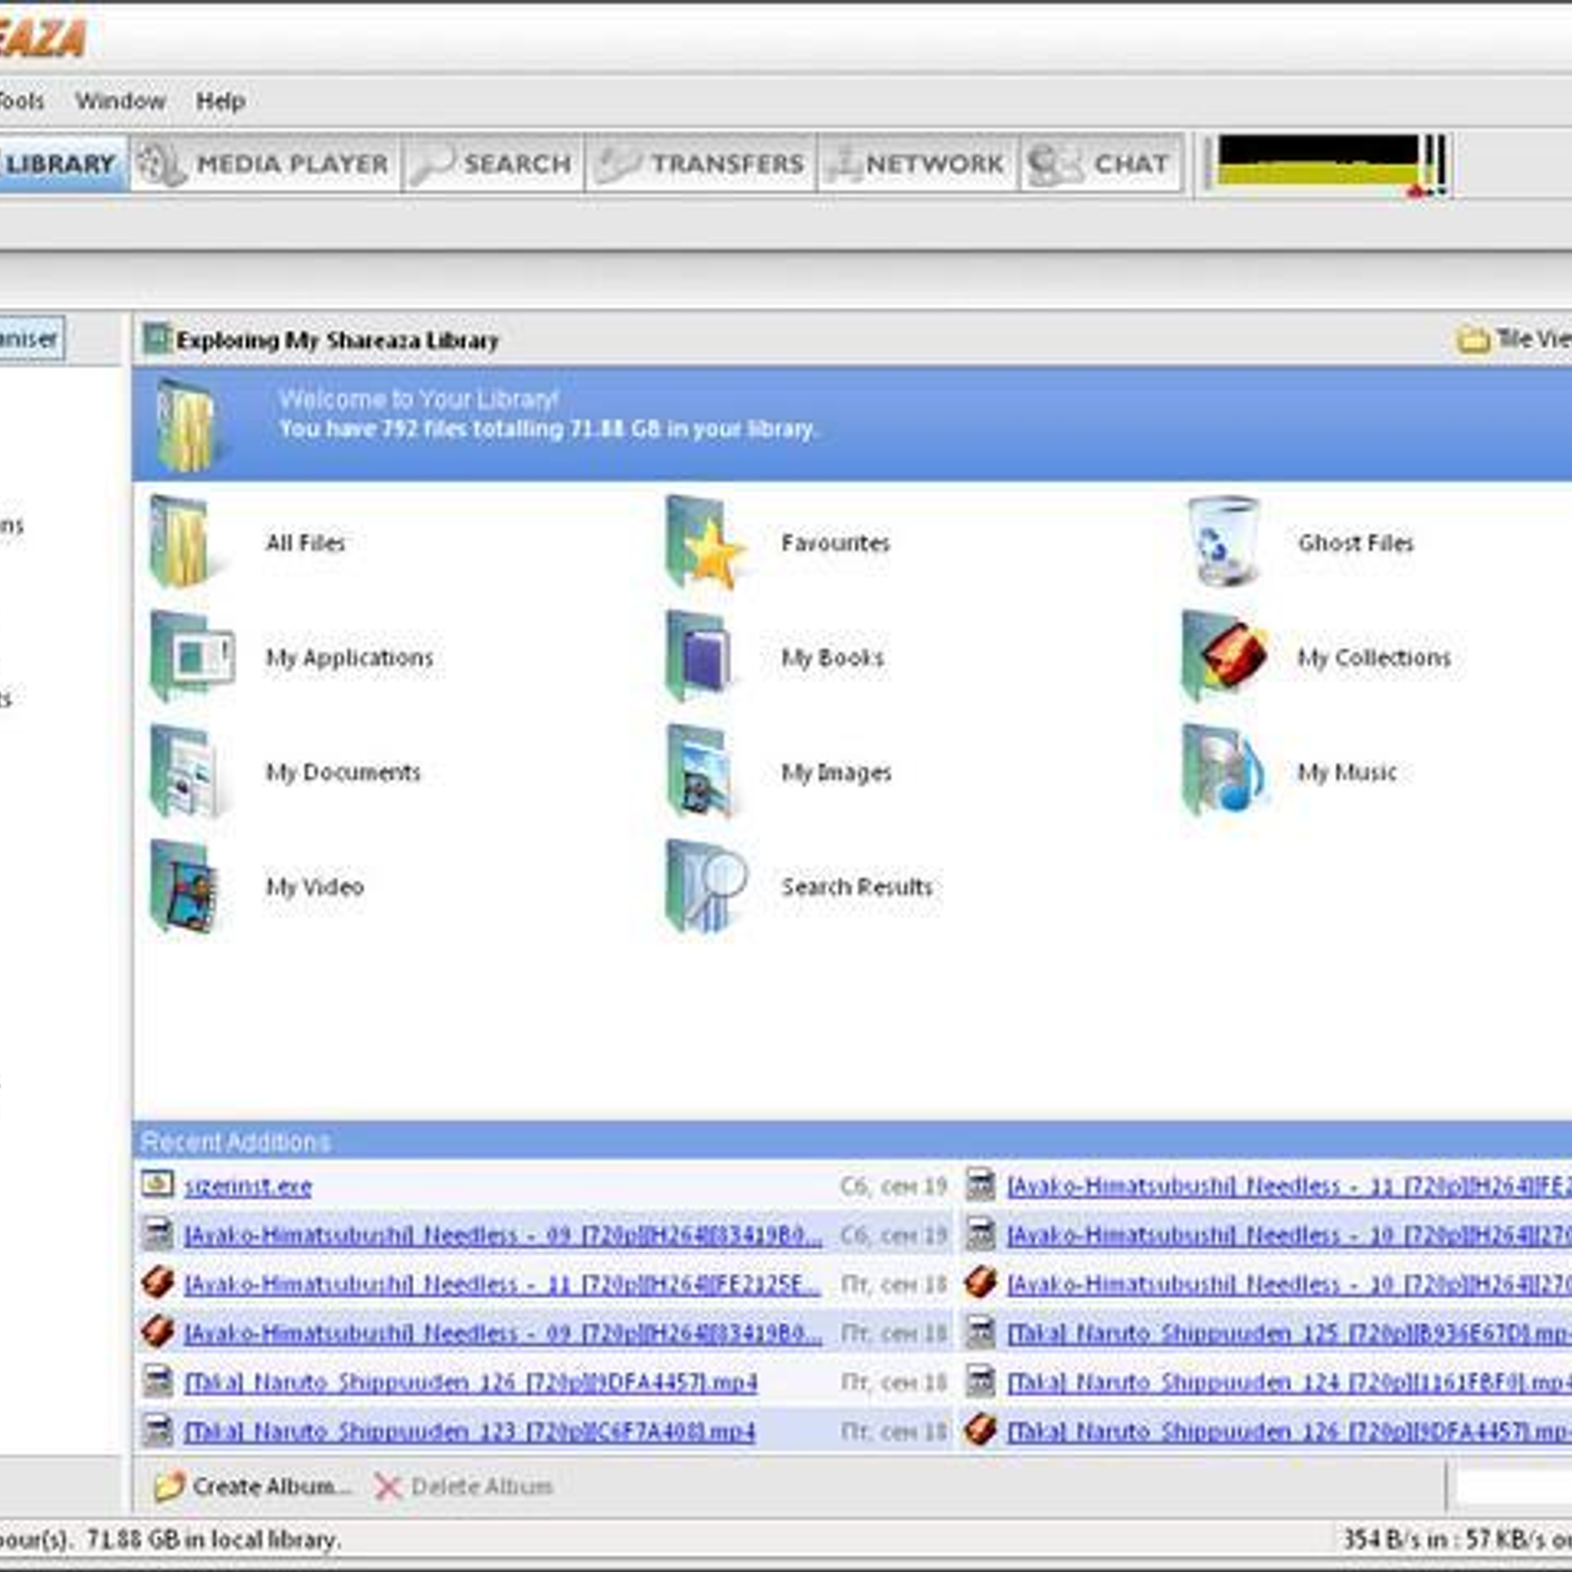Switch to the Chat tab
This screenshot has width=1572, height=1572.
pyautogui.click(x=1100, y=163)
